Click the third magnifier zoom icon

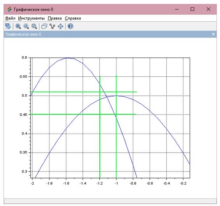coord(34,26)
